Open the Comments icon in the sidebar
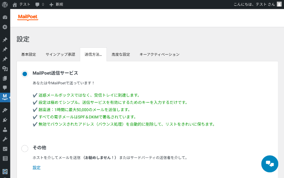284x178 pixels. click(x=5, y=88)
